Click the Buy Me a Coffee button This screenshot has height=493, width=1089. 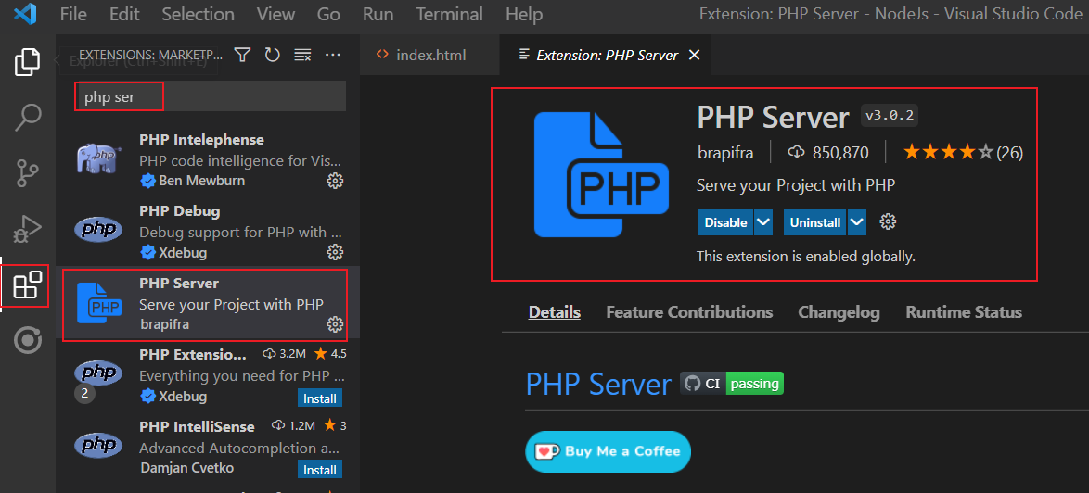pyautogui.click(x=608, y=451)
